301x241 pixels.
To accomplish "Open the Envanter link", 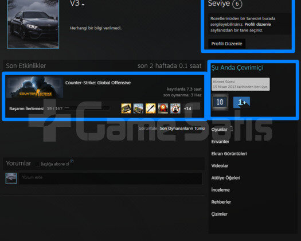I will 220,142.
